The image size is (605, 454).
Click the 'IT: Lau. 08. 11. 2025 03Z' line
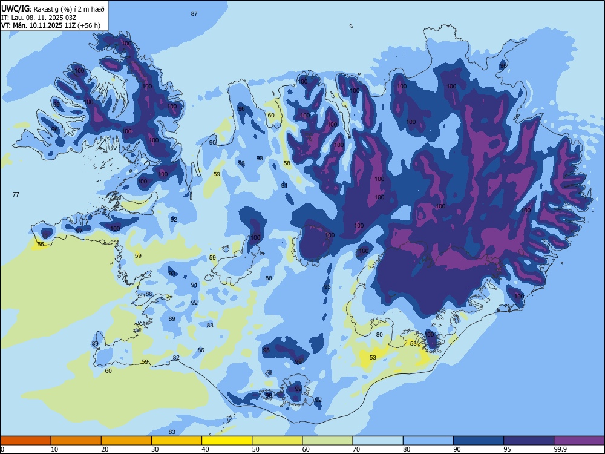pos(39,18)
